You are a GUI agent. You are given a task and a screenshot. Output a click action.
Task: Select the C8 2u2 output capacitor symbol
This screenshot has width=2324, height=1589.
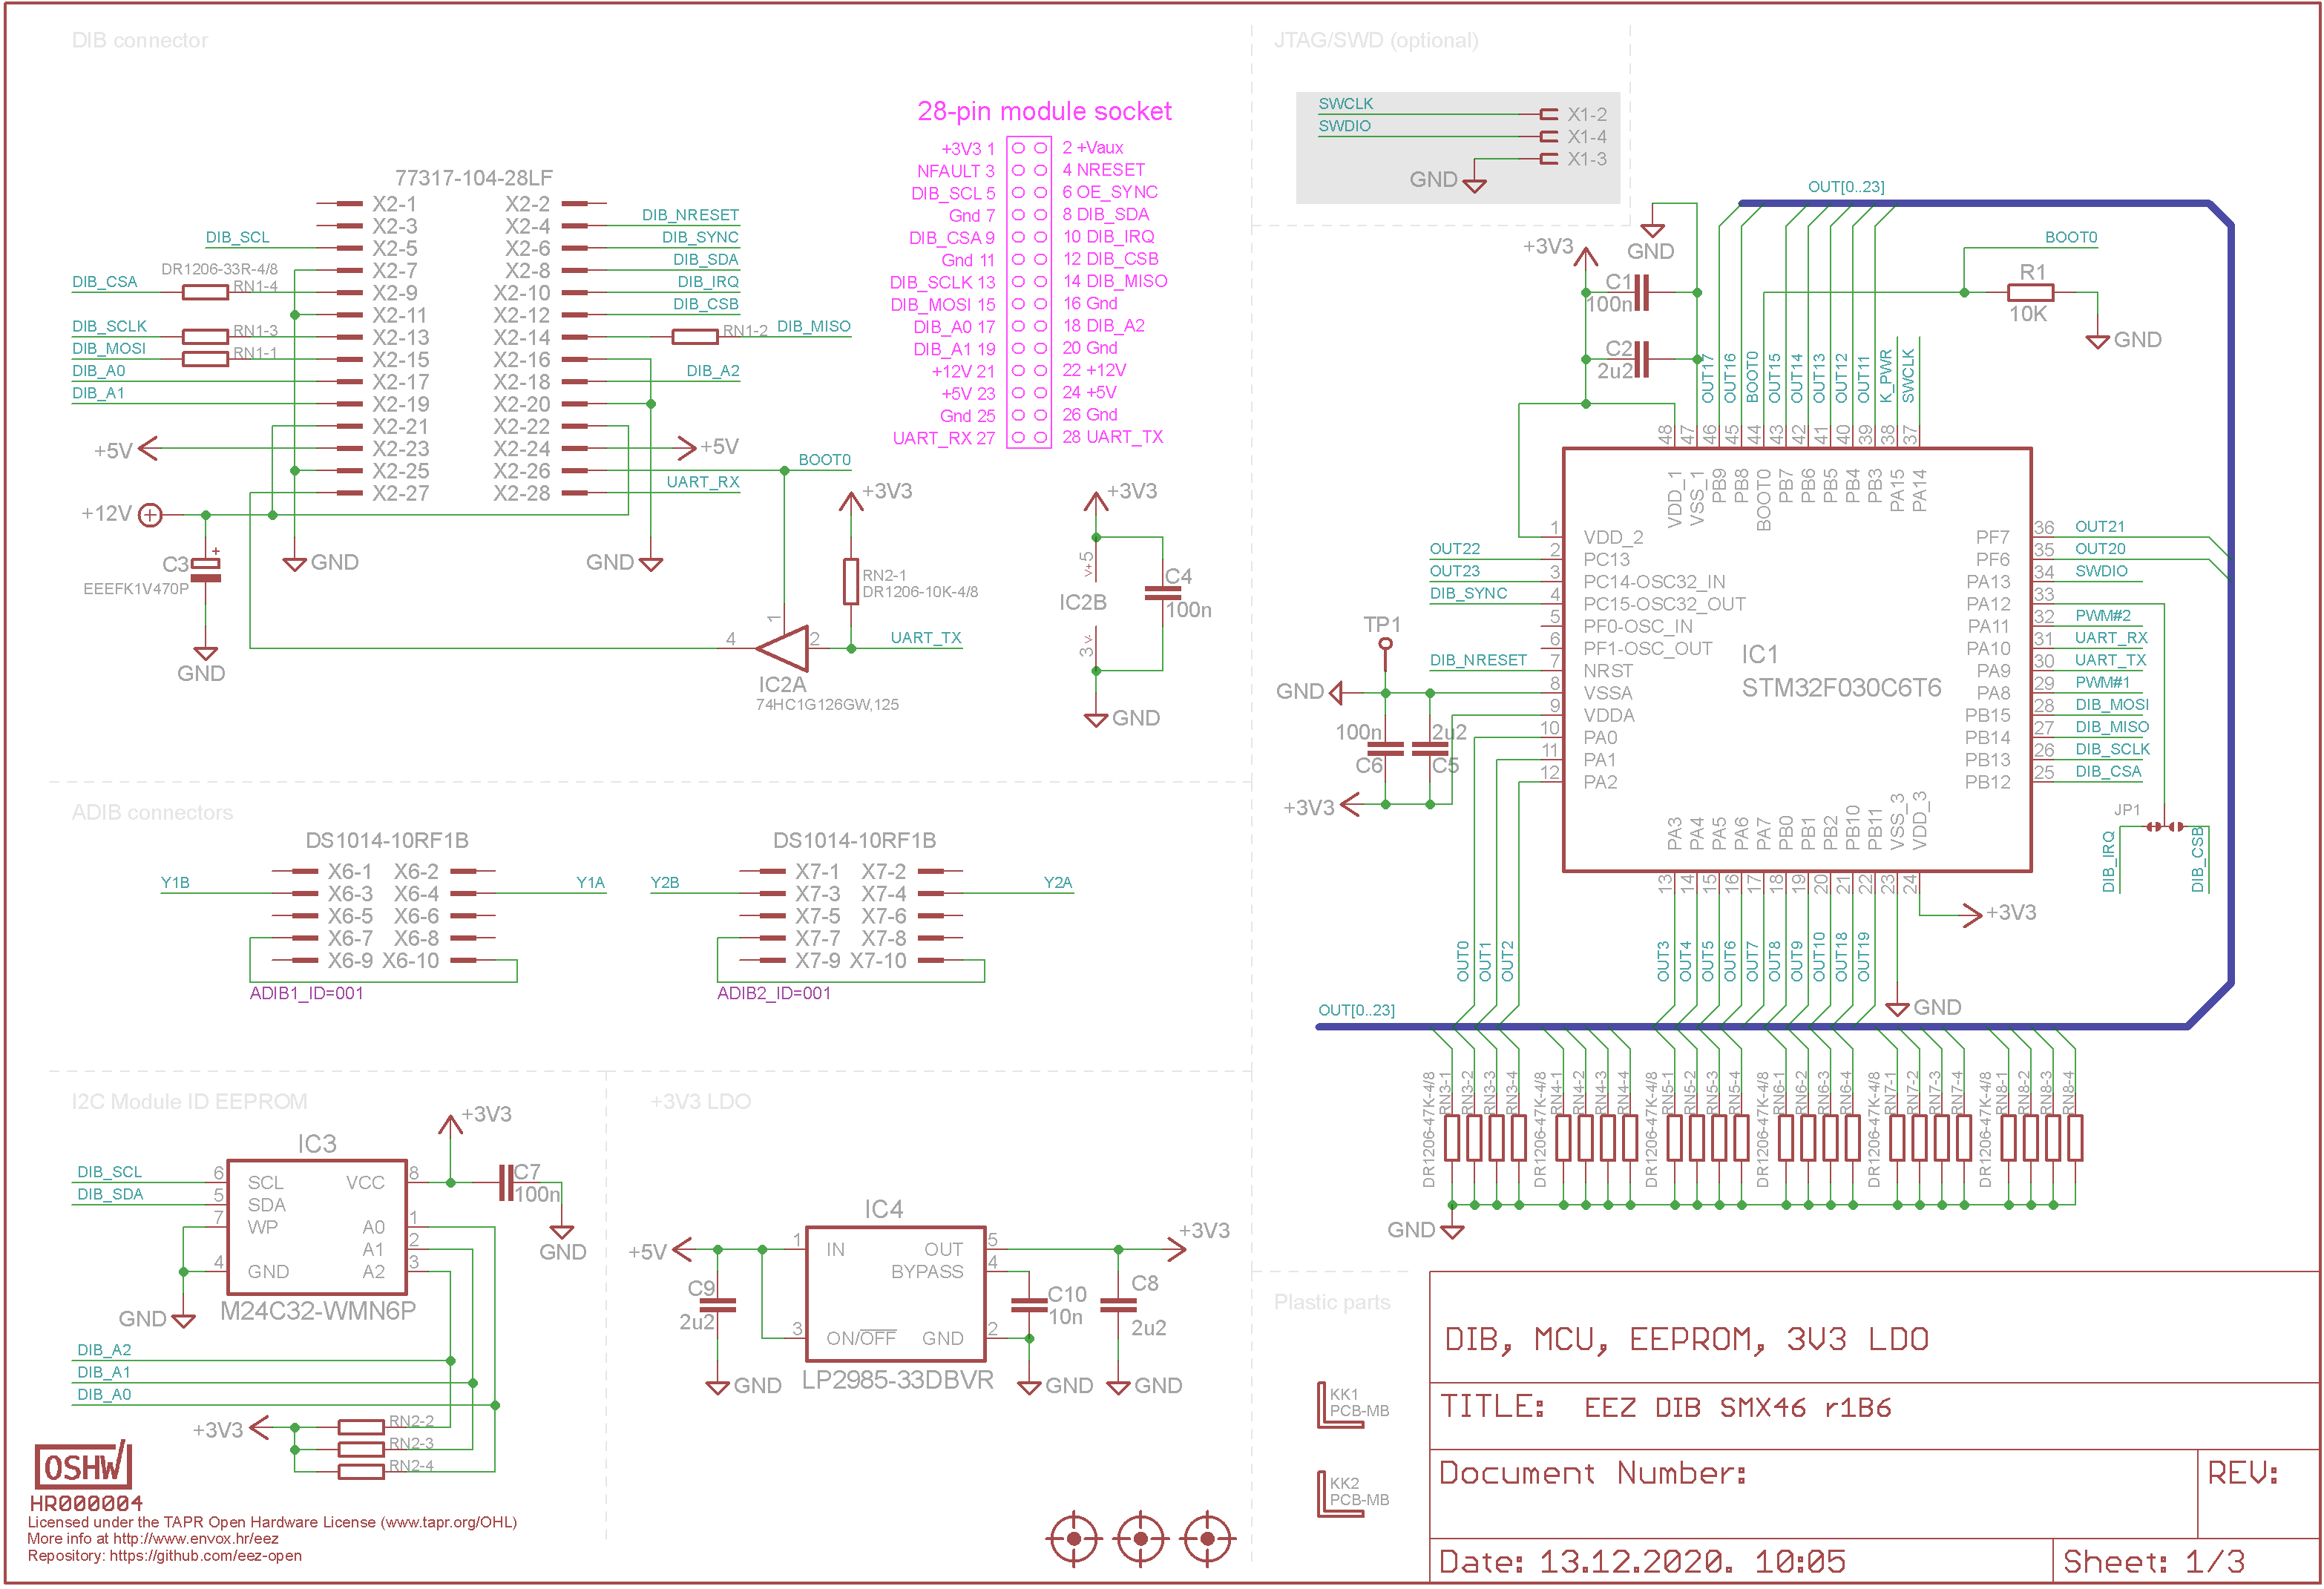pyautogui.click(x=1118, y=1305)
